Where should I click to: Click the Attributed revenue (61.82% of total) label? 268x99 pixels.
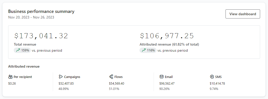[169, 45]
